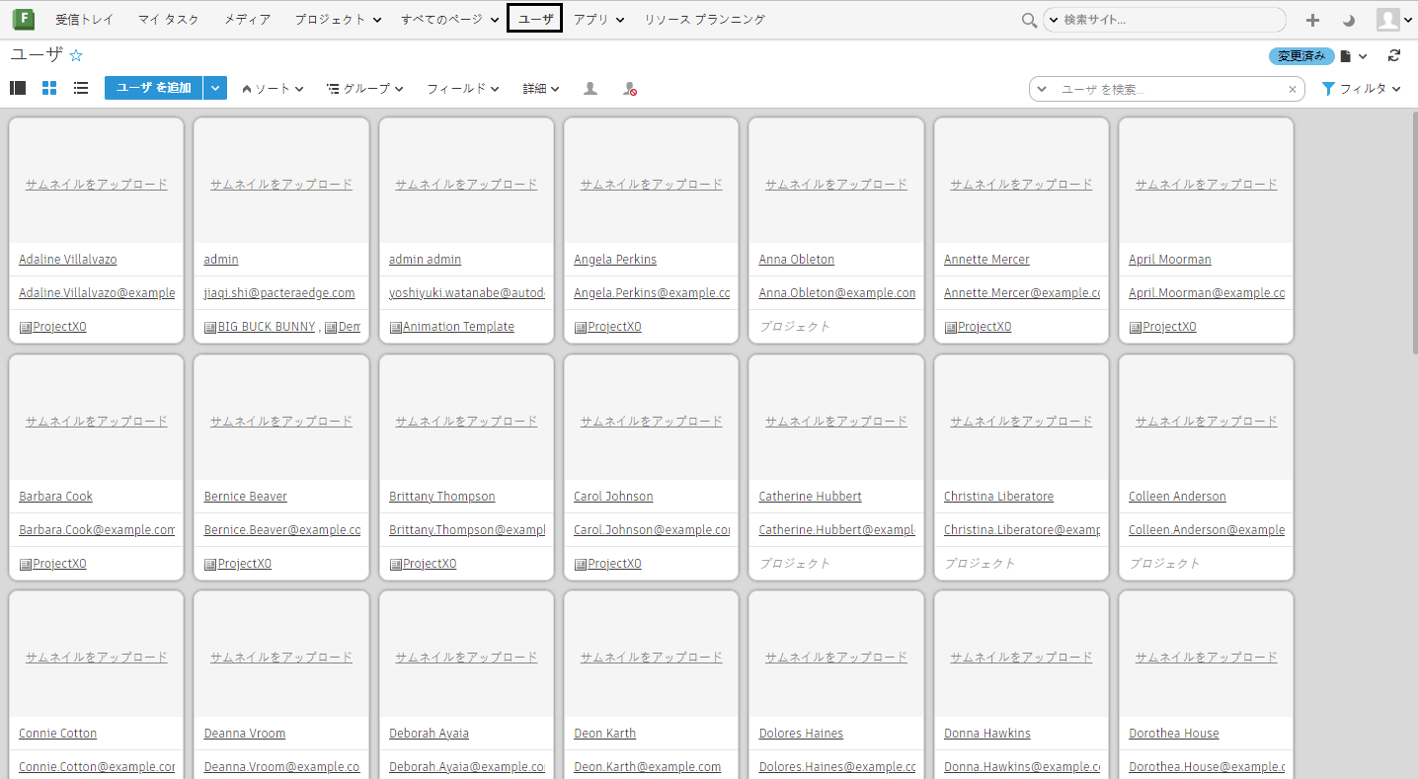Open Deon Karth's profile
The image size is (1418, 779).
click(605, 734)
